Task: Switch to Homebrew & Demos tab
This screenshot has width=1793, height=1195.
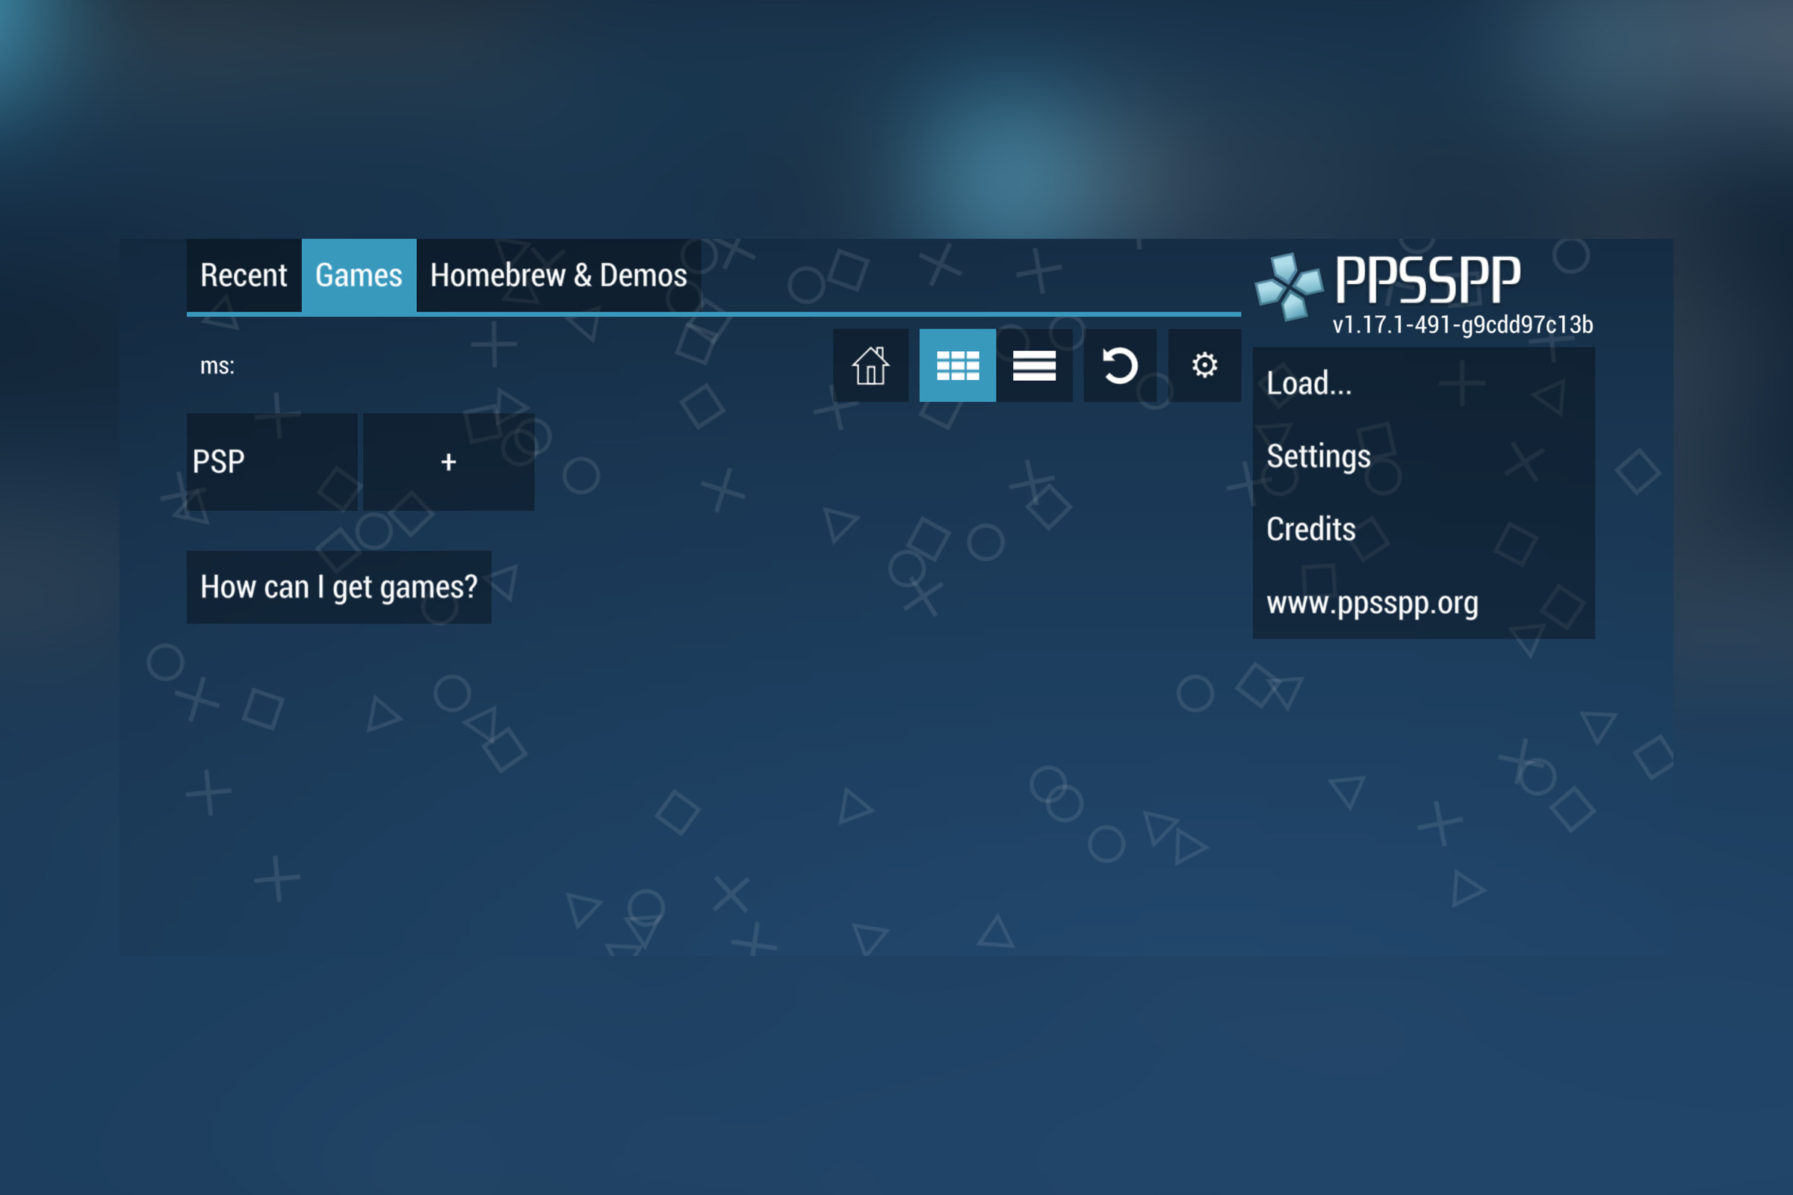Action: [x=557, y=273]
